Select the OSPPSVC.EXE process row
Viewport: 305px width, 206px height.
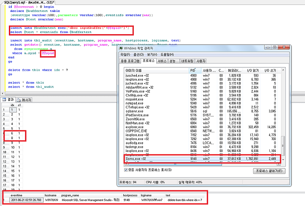[x=202, y=131]
